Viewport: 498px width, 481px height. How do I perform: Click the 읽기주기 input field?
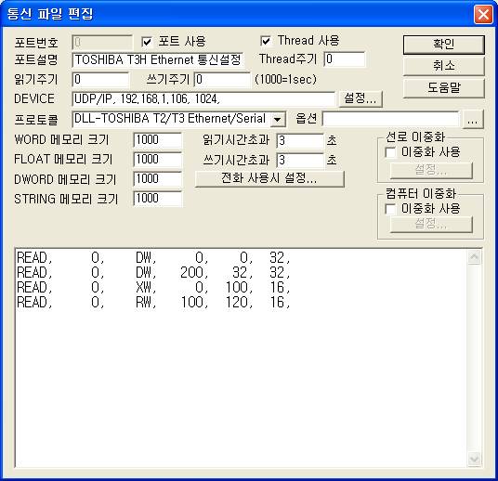coord(100,79)
